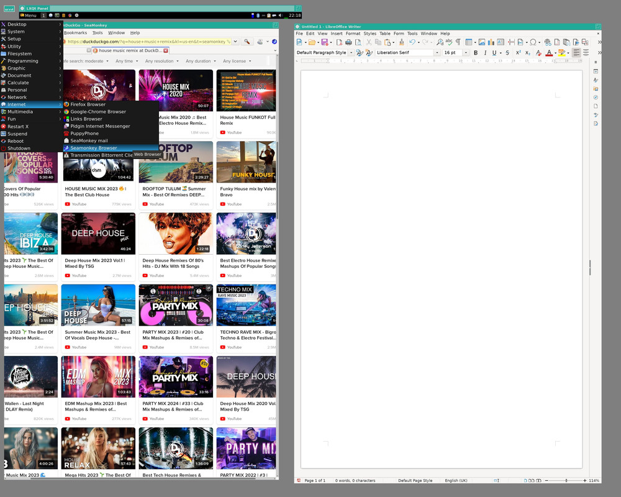Open the Any resolution filter dropdown

161,61
